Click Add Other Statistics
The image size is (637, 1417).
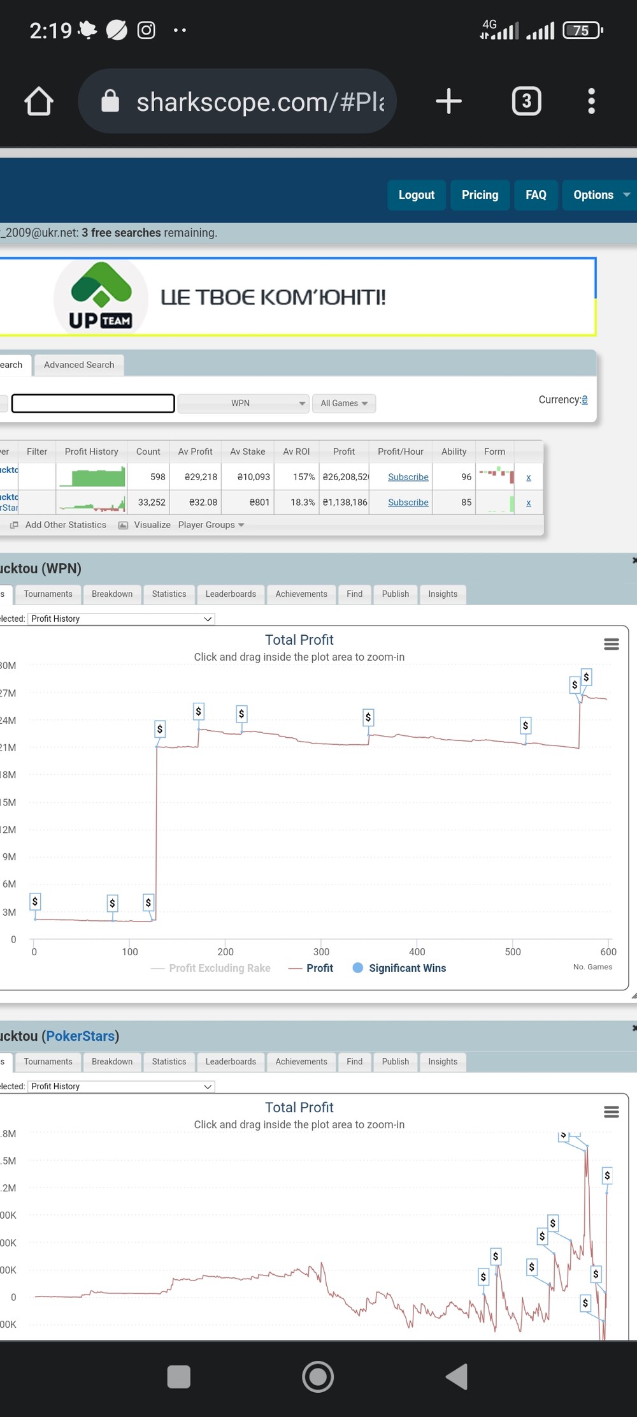59,525
